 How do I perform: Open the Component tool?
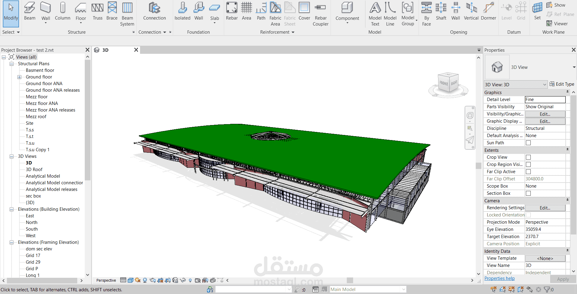347,12
